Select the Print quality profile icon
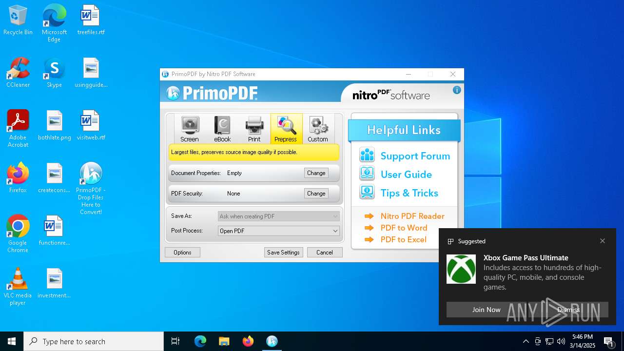Image resolution: width=624 pixels, height=351 pixels. 254,129
